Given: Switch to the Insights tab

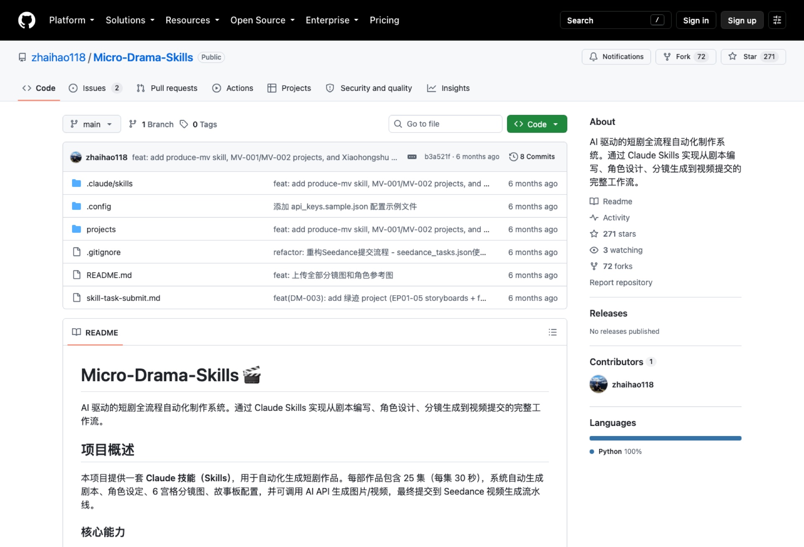Looking at the screenshot, I should point(448,88).
